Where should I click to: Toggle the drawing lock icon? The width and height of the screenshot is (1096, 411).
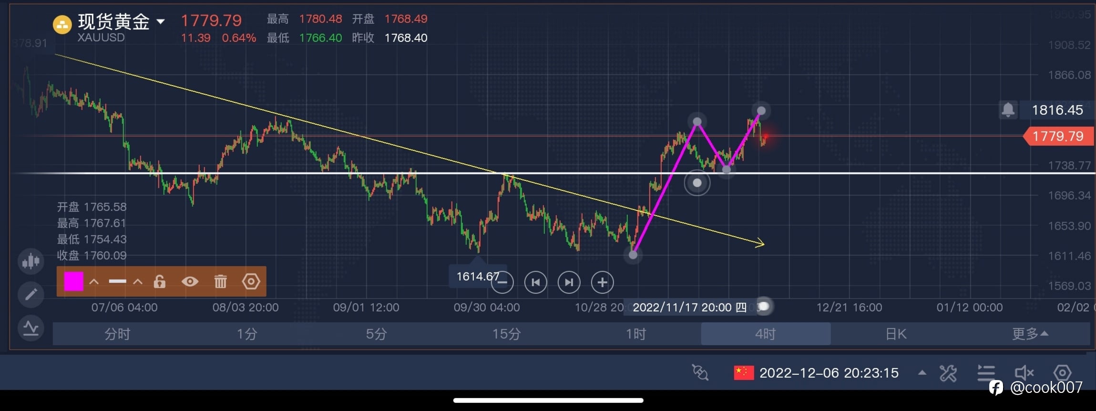point(159,281)
